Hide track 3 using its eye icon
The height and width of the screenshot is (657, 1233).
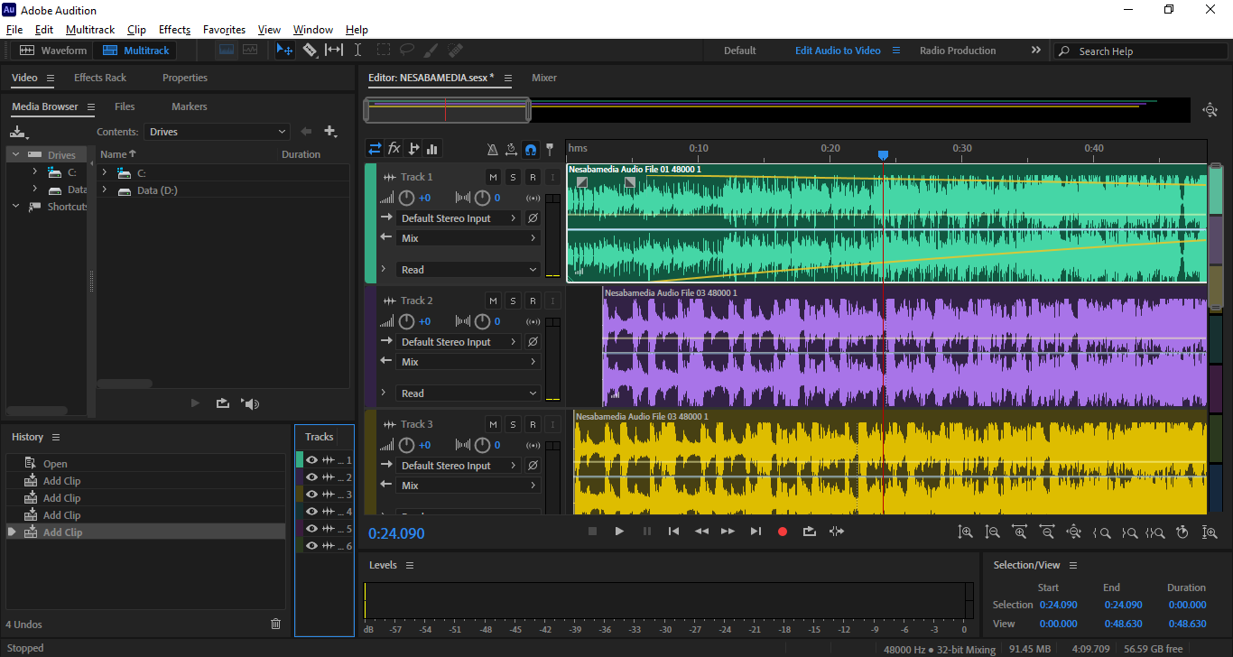[x=311, y=495]
